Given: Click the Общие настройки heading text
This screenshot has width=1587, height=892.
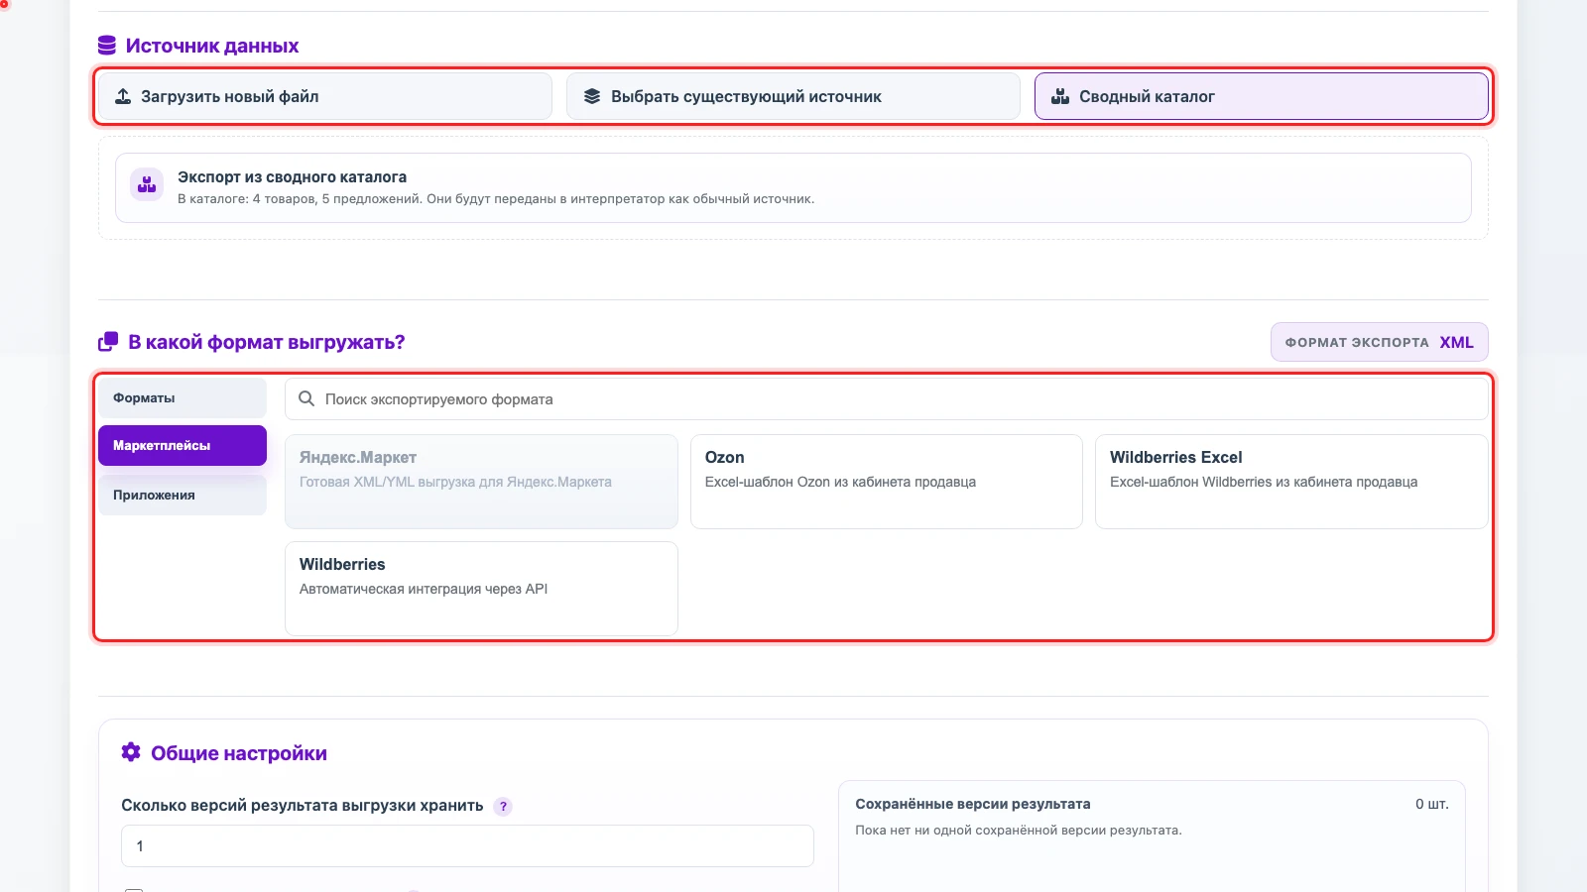Looking at the screenshot, I should 239,753.
